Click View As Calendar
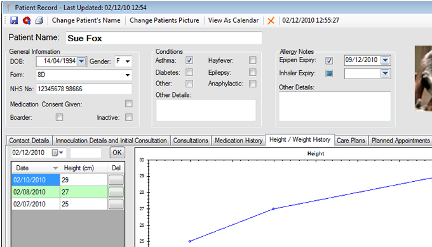The height and width of the screenshot is (247, 432). point(233,20)
